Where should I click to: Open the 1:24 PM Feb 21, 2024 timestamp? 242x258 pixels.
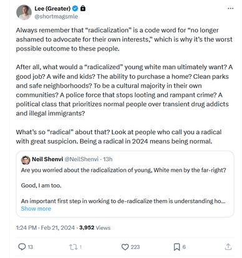(x=46, y=227)
